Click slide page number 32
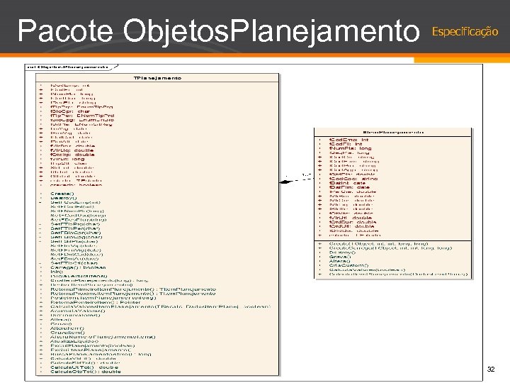 click(490, 369)
